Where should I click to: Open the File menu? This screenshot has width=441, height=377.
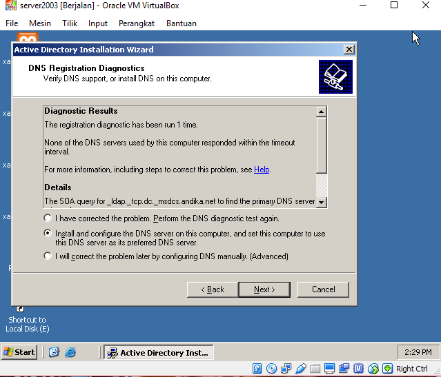(12, 23)
